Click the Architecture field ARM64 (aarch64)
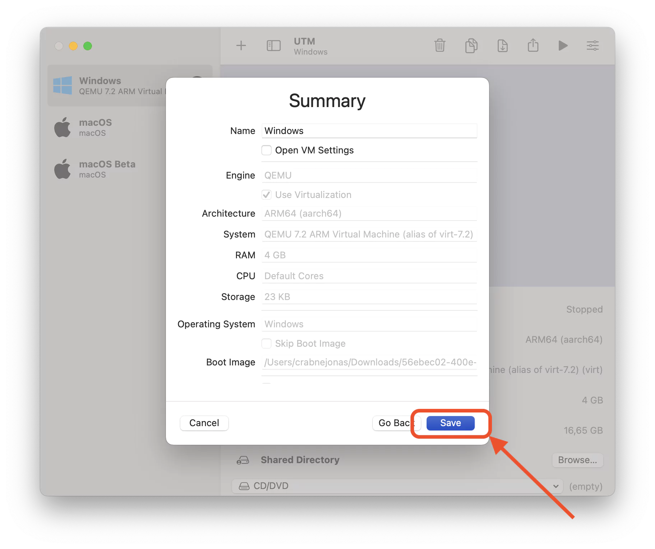655x549 pixels. pyautogui.click(x=369, y=213)
